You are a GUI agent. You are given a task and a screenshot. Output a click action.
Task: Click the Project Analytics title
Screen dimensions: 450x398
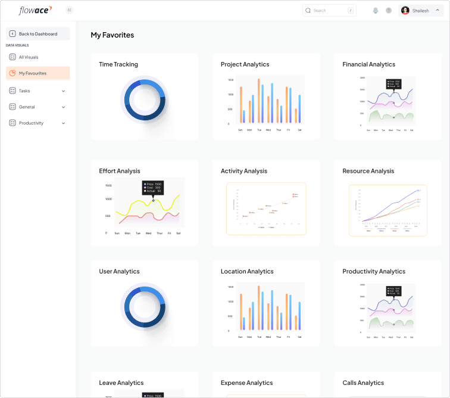click(x=245, y=64)
